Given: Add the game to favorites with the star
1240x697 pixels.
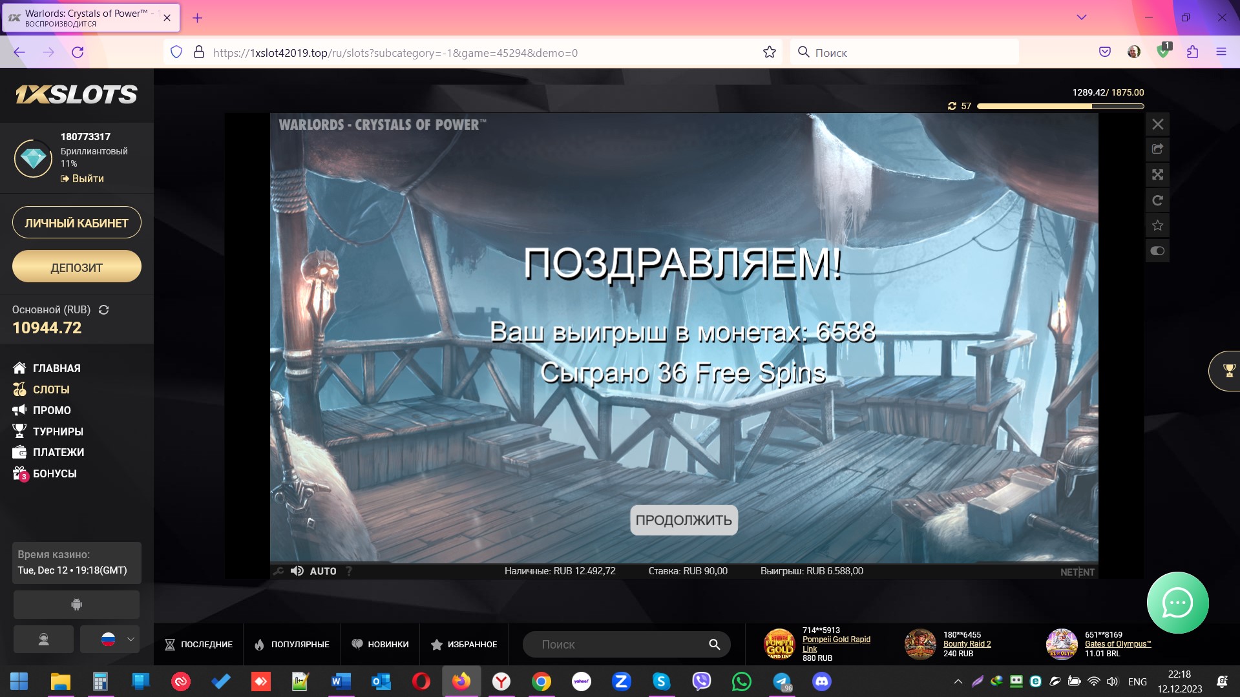Looking at the screenshot, I should 1157,225.
